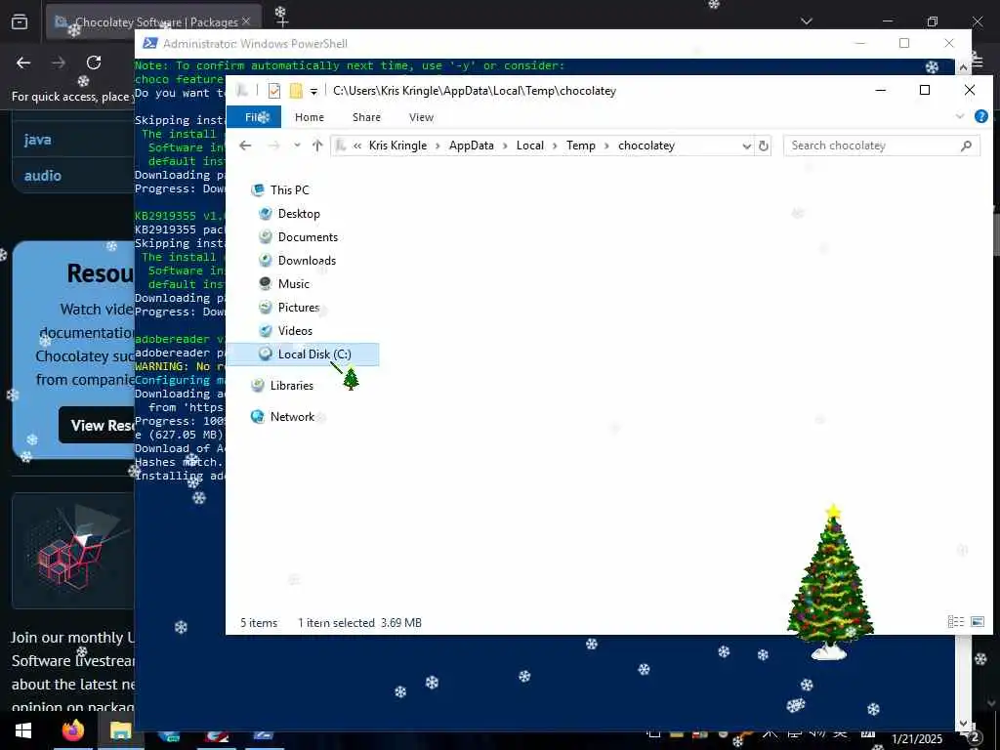Image resolution: width=1000 pixels, height=750 pixels.
Task: Click the taskbar date 1/21/2025
Action: tap(916, 739)
